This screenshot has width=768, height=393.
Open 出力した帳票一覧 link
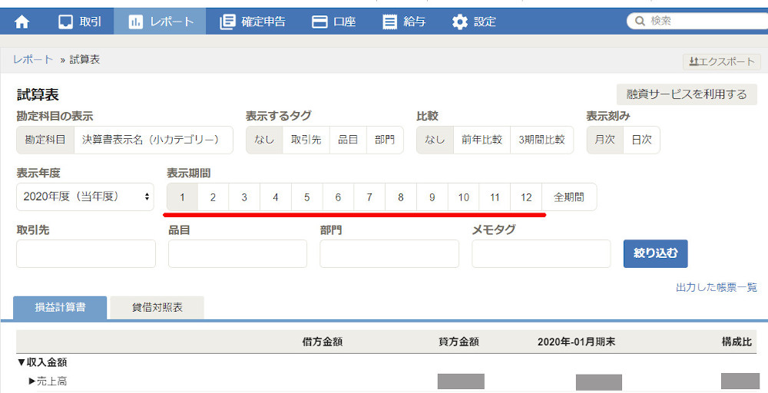717,287
